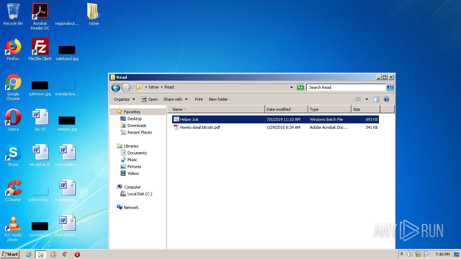Launch the VLC media player shortcut
The width and height of the screenshot is (461, 259).
click(x=13, y=228)
